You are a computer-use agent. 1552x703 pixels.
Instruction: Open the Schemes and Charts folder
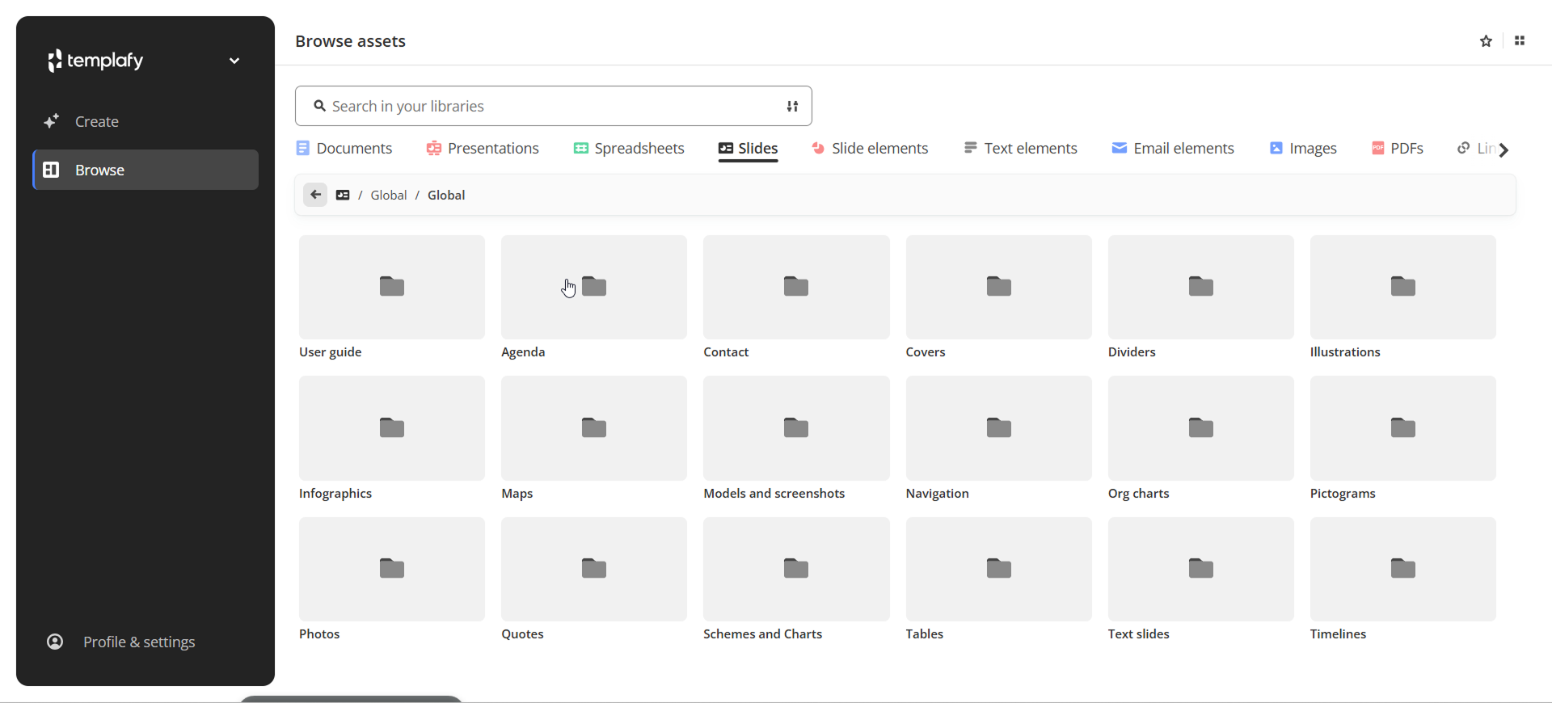(796, 579)
